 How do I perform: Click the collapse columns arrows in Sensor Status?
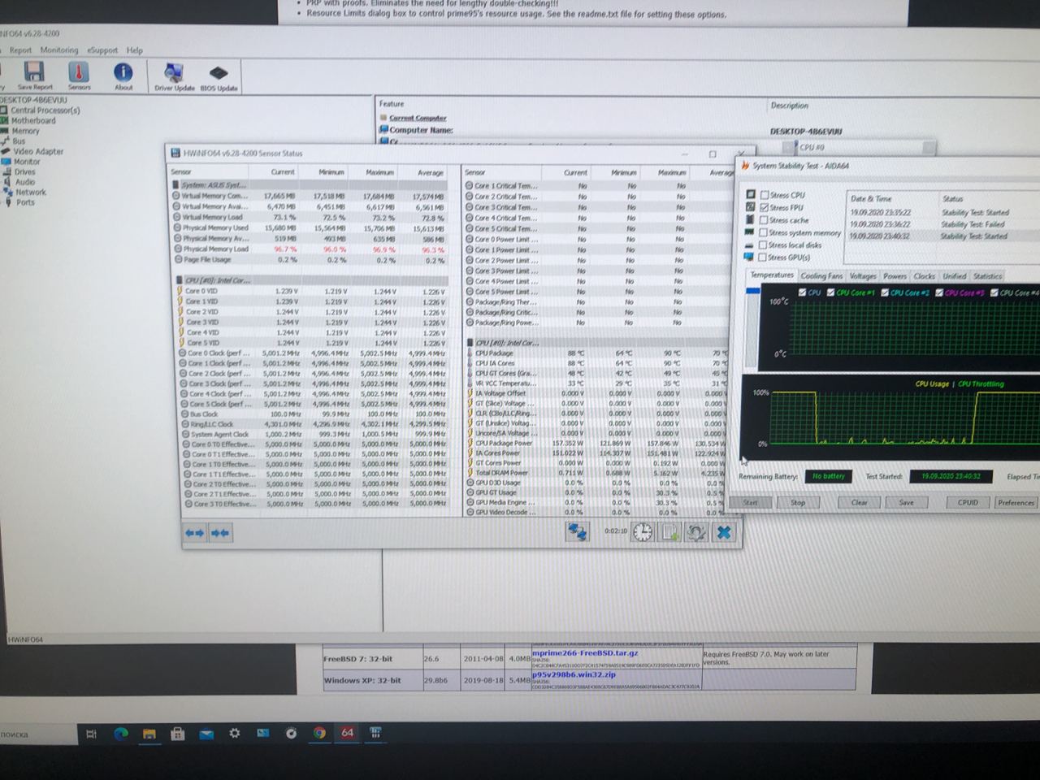point(220,533)
